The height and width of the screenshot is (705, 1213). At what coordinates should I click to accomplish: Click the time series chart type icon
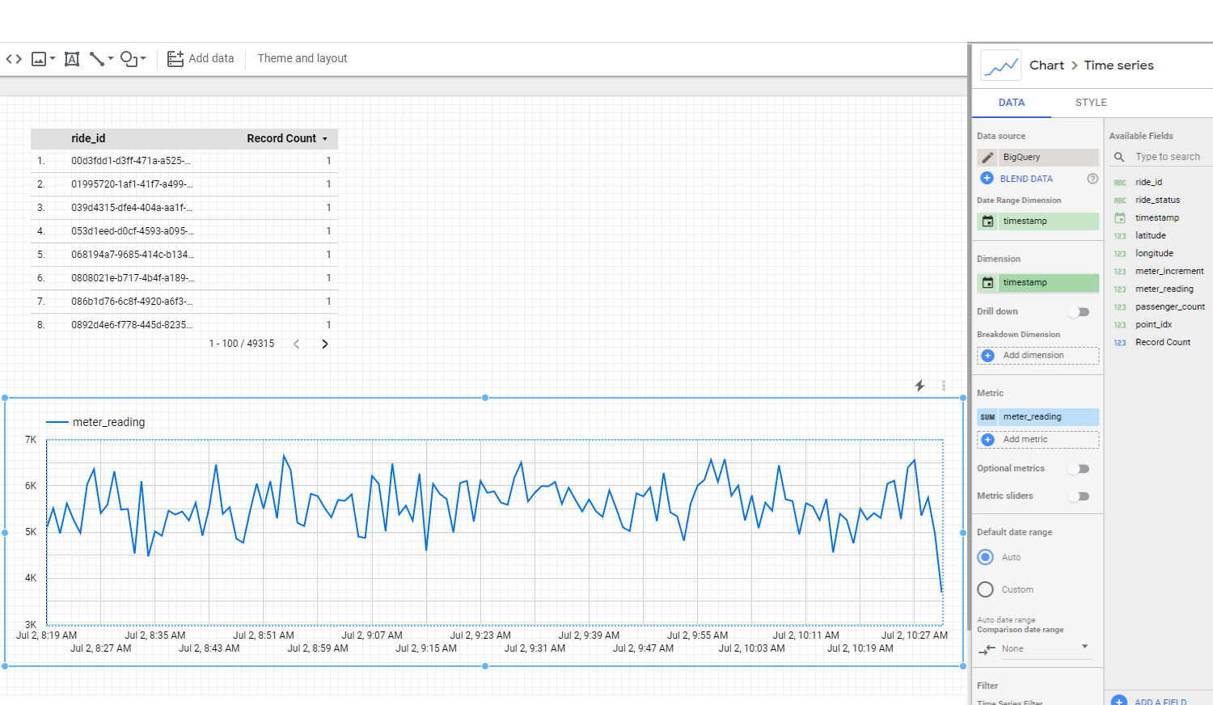click(x=1001, y=65)
